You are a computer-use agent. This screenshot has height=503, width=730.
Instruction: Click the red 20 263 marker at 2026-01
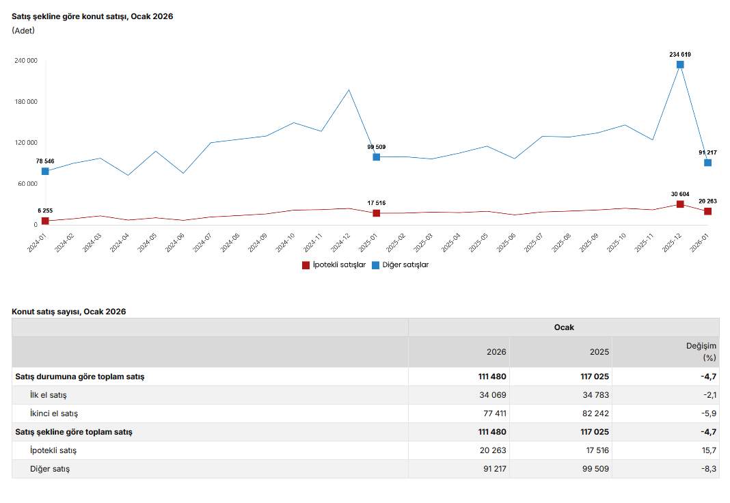[x=708, y=211]
